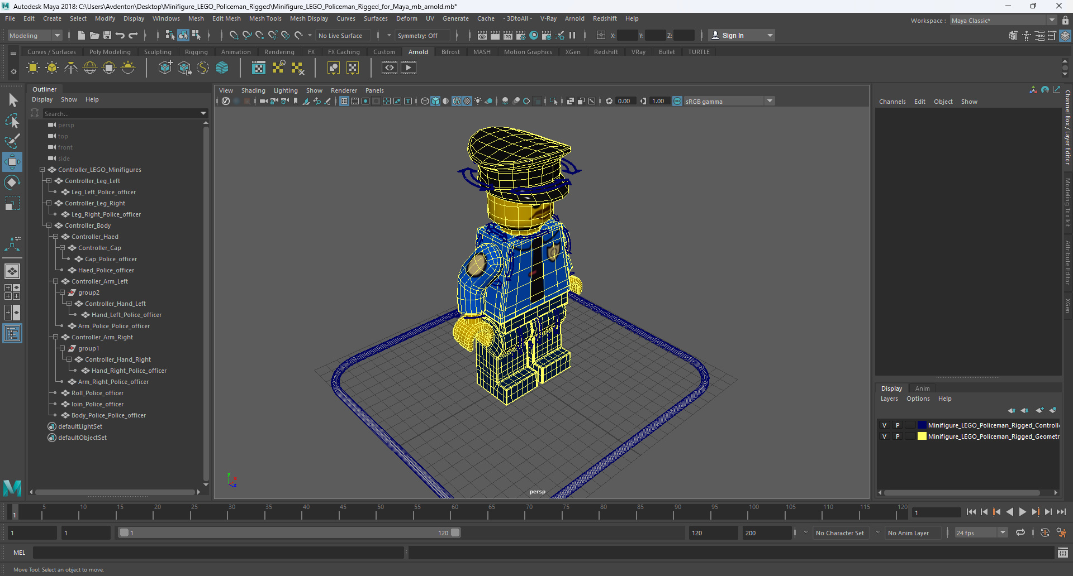This screenshot has height=576, width=1073.
Task: Open the Mesh Tools menu
Action: point(265,18)
